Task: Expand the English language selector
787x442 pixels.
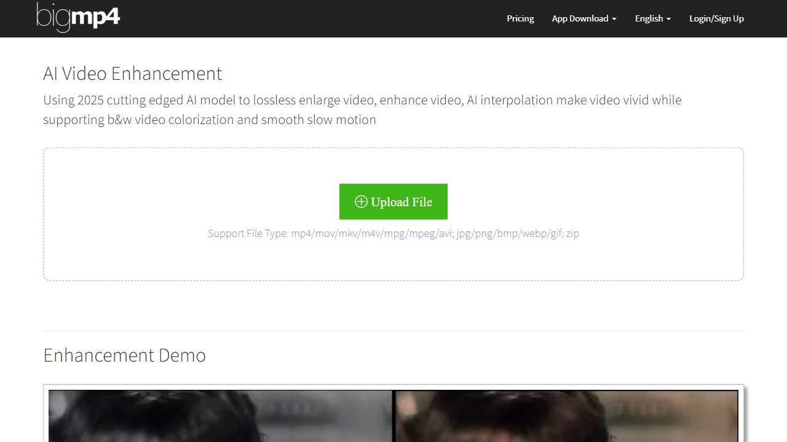Action: pos(649,18)
